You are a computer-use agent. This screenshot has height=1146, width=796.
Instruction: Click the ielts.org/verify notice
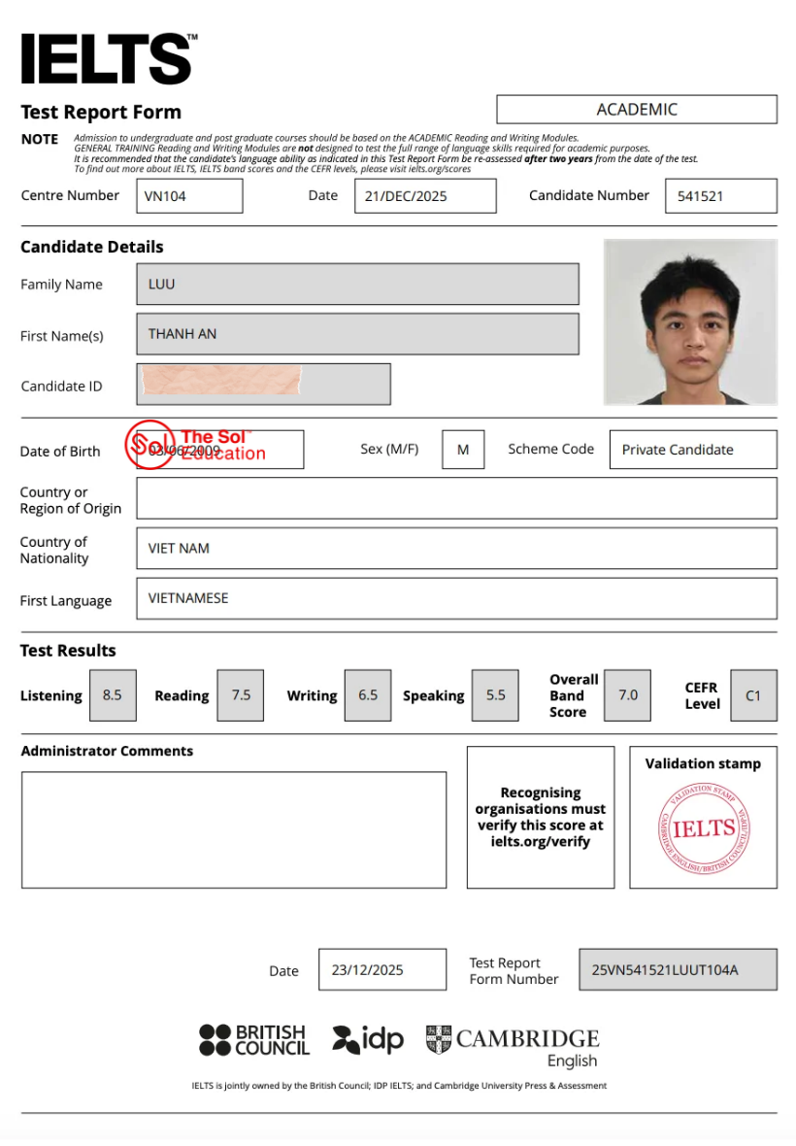541,817
